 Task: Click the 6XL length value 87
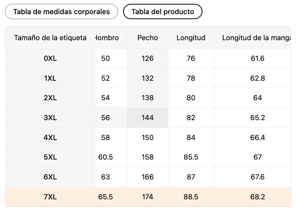pos(191,177)
